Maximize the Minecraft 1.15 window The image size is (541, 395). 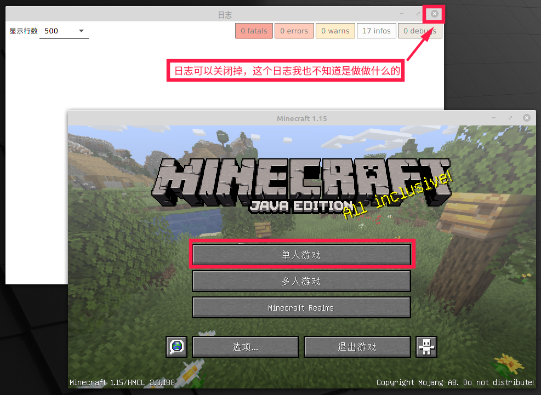[510, 118]
